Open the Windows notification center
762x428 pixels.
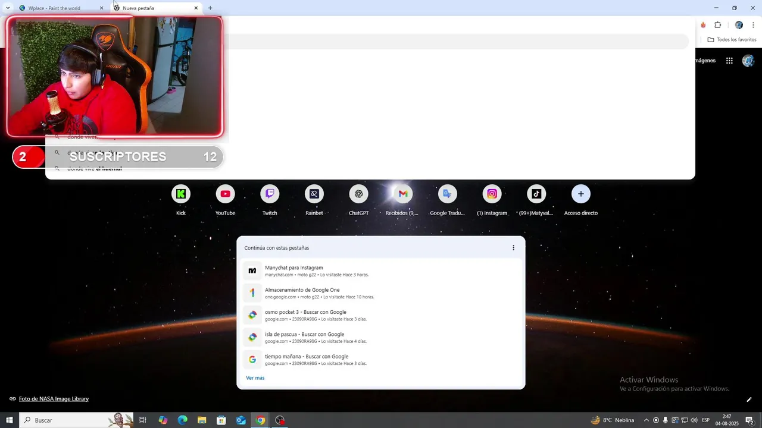[749, 420]
